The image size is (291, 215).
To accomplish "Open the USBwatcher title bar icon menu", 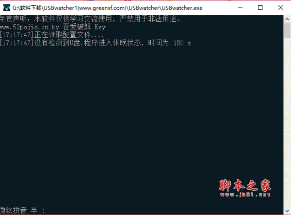I will click(x=6, y=8).
